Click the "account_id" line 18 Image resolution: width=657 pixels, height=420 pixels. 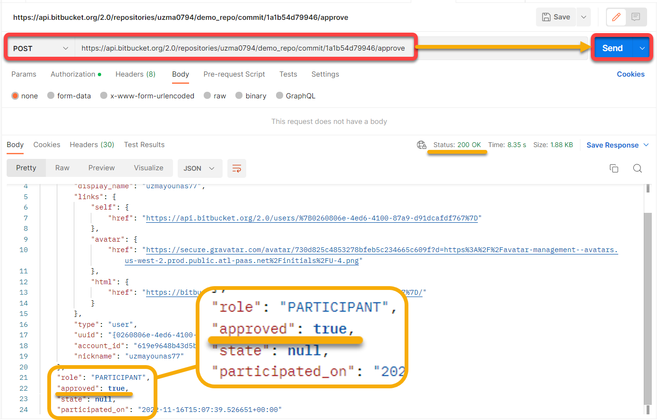tap(135, 346)
